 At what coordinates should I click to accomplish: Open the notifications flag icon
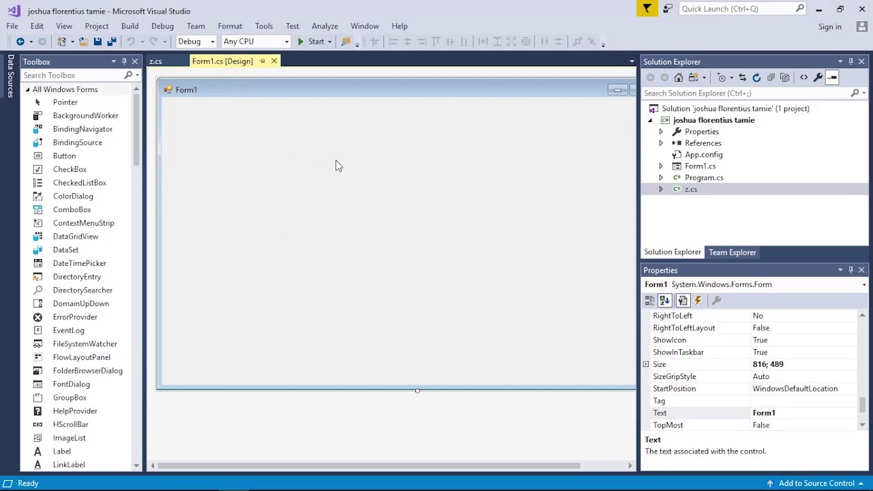tap(647, 8)
